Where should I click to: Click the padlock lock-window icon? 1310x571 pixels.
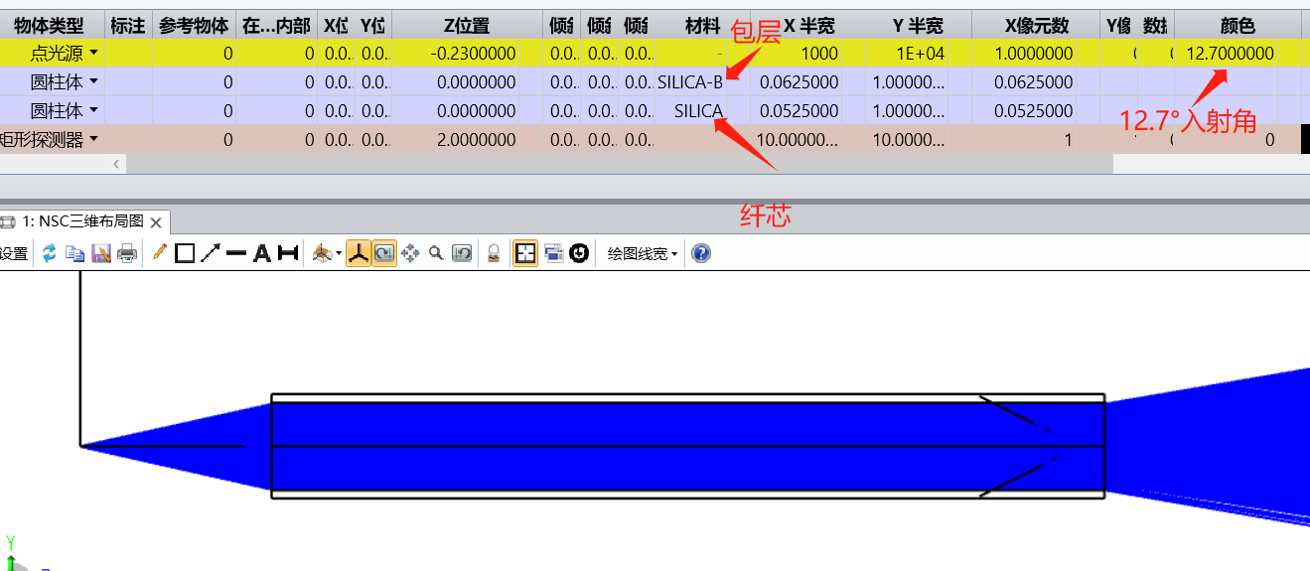493,253
